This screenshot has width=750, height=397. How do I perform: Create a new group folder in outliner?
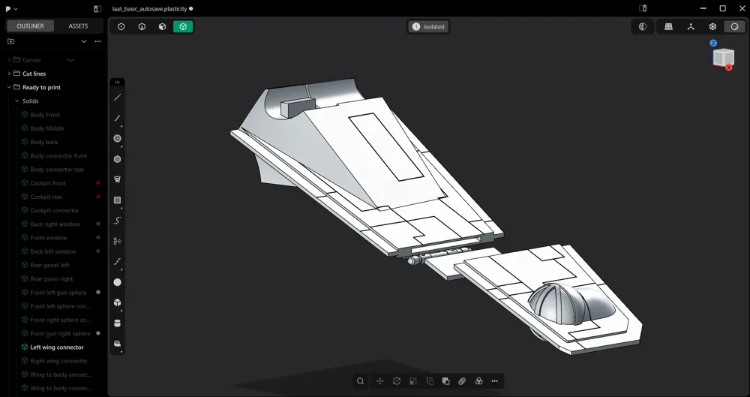(x=11, y=41)
